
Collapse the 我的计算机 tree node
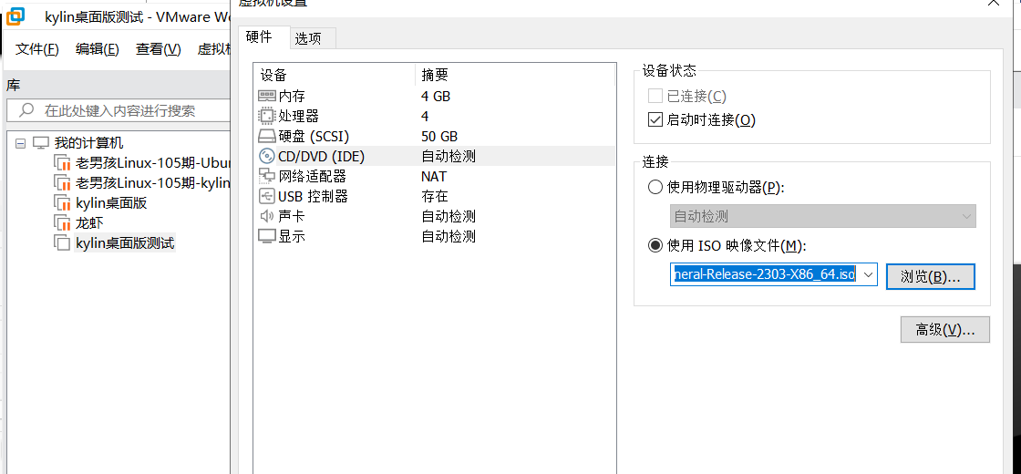point(20,142)
